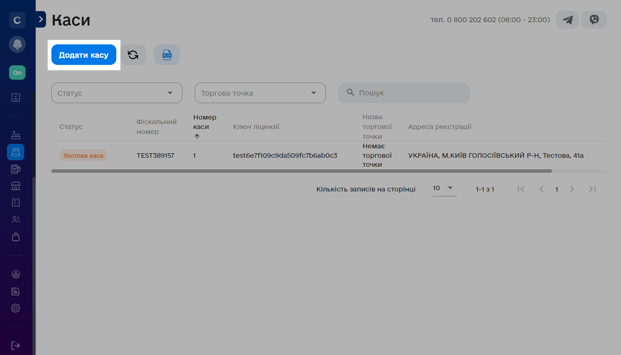
Task: Sort by the Номер каси column header
Action: coord(204,122)
